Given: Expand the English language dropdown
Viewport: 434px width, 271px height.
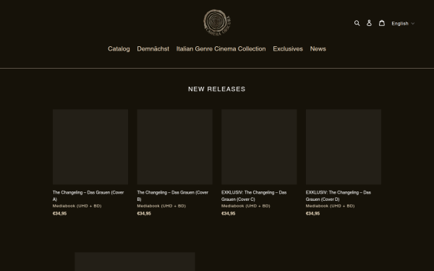Looking at the screenshot, I should [403, 24].
